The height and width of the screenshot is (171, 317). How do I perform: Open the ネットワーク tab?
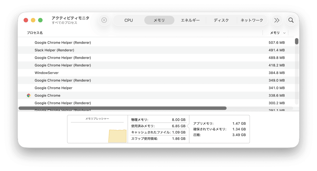pos(252,20)
